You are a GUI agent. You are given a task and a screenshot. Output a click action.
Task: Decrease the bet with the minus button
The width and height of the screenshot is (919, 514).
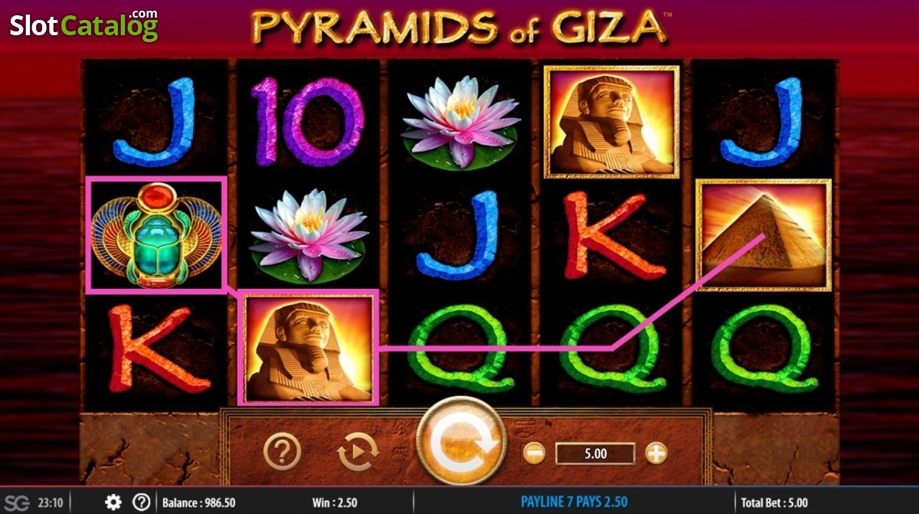click(x=535, y=453)
